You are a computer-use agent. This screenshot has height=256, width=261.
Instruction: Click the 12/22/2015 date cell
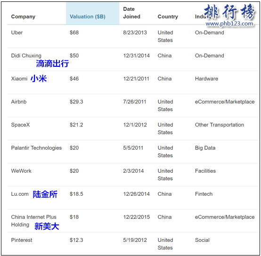click(137, 217)
